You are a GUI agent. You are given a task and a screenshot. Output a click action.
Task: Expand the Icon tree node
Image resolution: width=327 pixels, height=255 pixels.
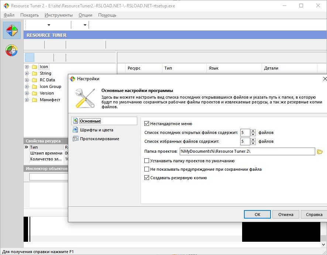[x=27, y=67]
